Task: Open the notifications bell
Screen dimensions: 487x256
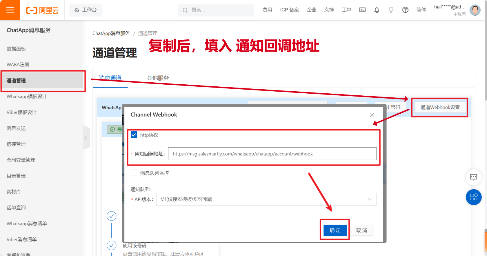Action: pyautogui.click(x=377, y=10)
